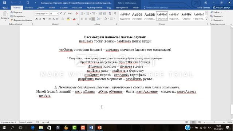Apply the Выделение style
This screenshot has width=233, height=131.
125,16
